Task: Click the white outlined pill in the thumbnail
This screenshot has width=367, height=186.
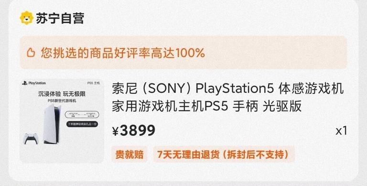Action: click(x=82, y=115)
